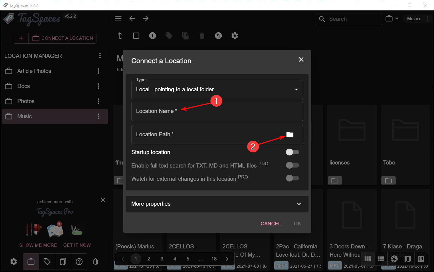
Task: Toggle the dark/light theme icon
Action: click(x=96, y=262)
